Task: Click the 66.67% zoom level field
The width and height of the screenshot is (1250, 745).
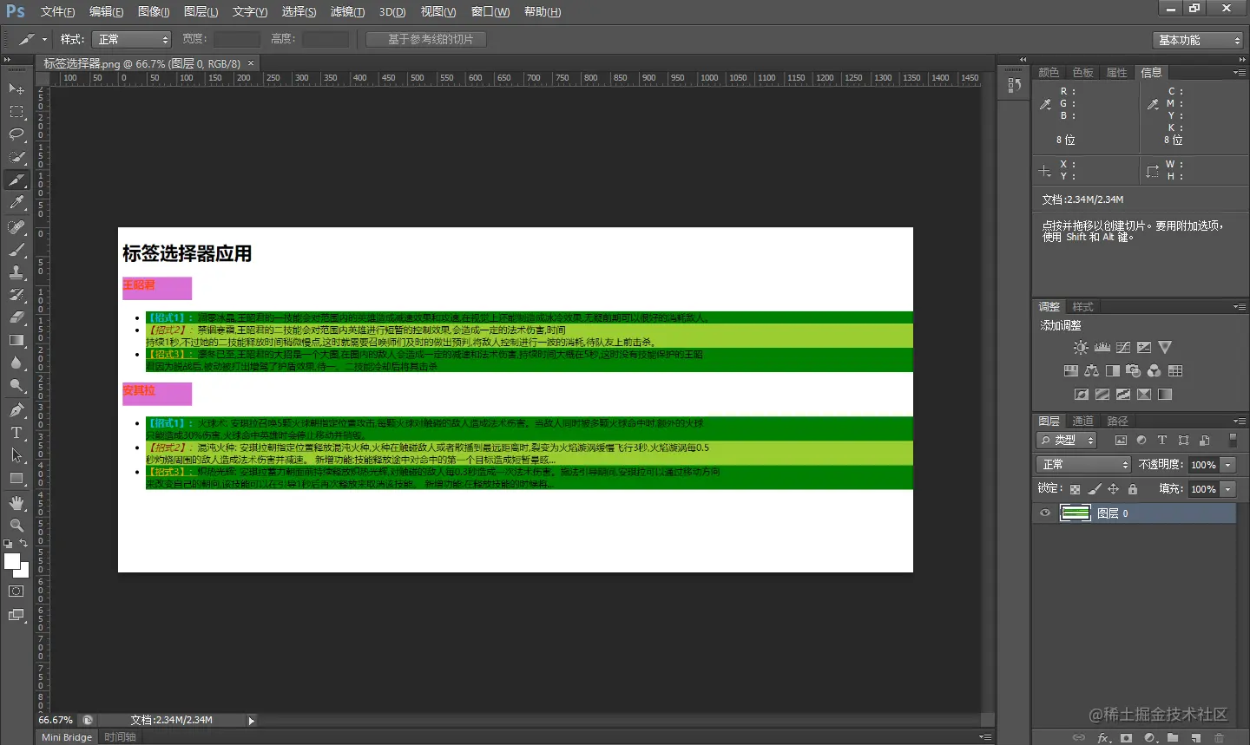Action: (x=56, y=720)
